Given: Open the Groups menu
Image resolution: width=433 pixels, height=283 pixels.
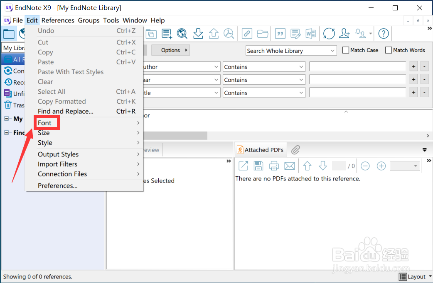Looking at the screenshot, I should 89,20.
